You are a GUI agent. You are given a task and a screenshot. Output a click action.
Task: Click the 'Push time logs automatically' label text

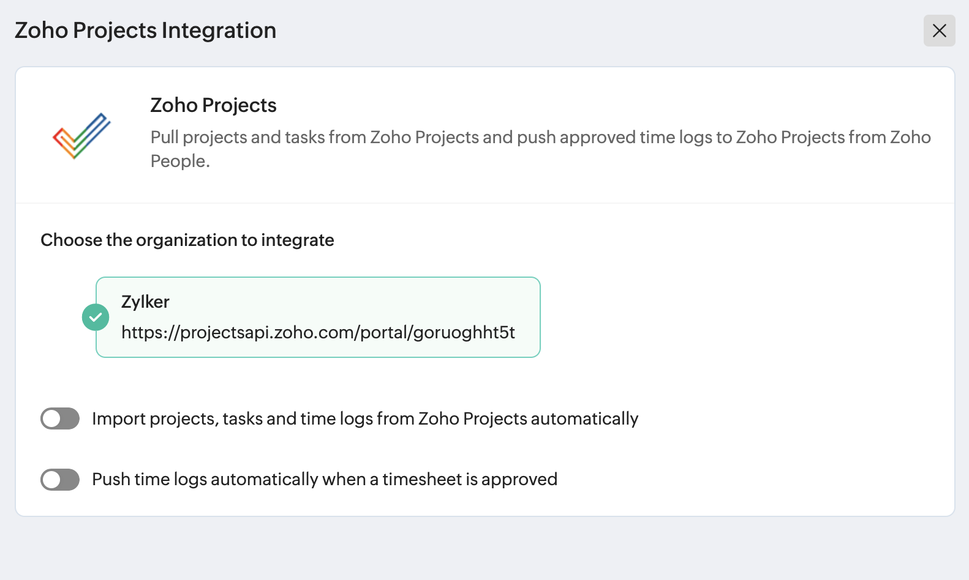tap(325, 479)
